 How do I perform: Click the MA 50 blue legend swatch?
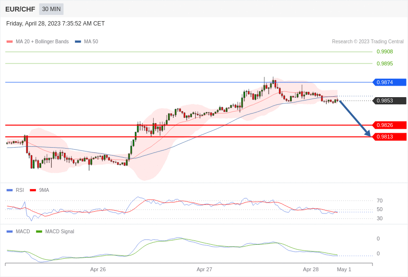click(x=78, y=42)
